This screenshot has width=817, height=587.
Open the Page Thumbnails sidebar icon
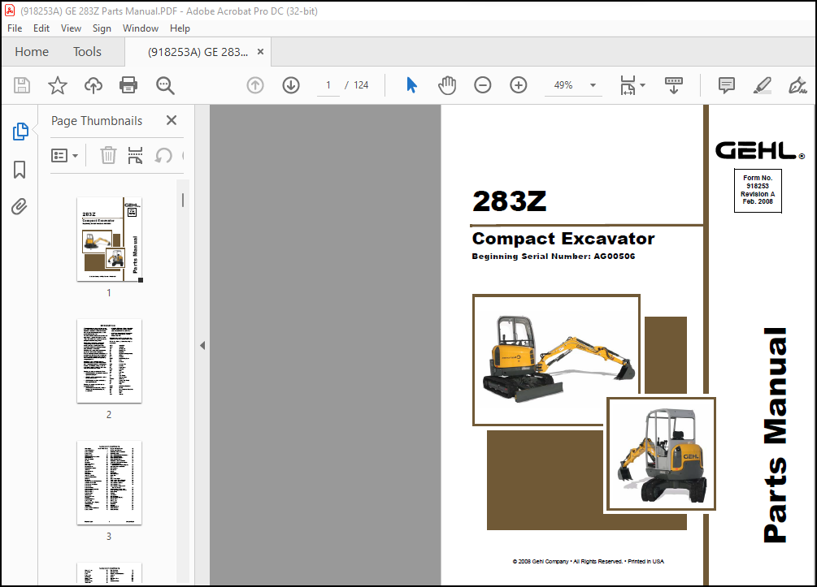[20, 132]
